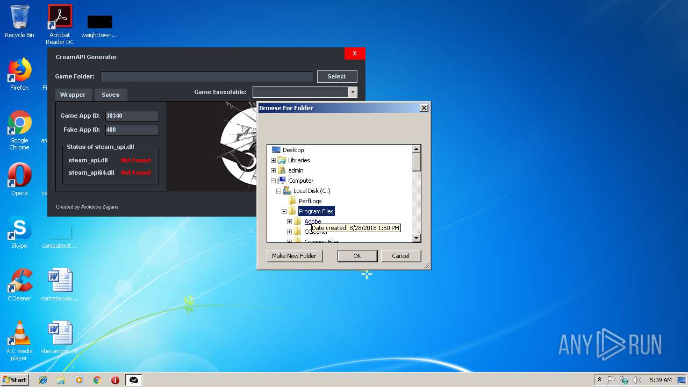Collapse the Local Disk (C:) node
This screenshot has height=387, width=688.
(278, 191)
